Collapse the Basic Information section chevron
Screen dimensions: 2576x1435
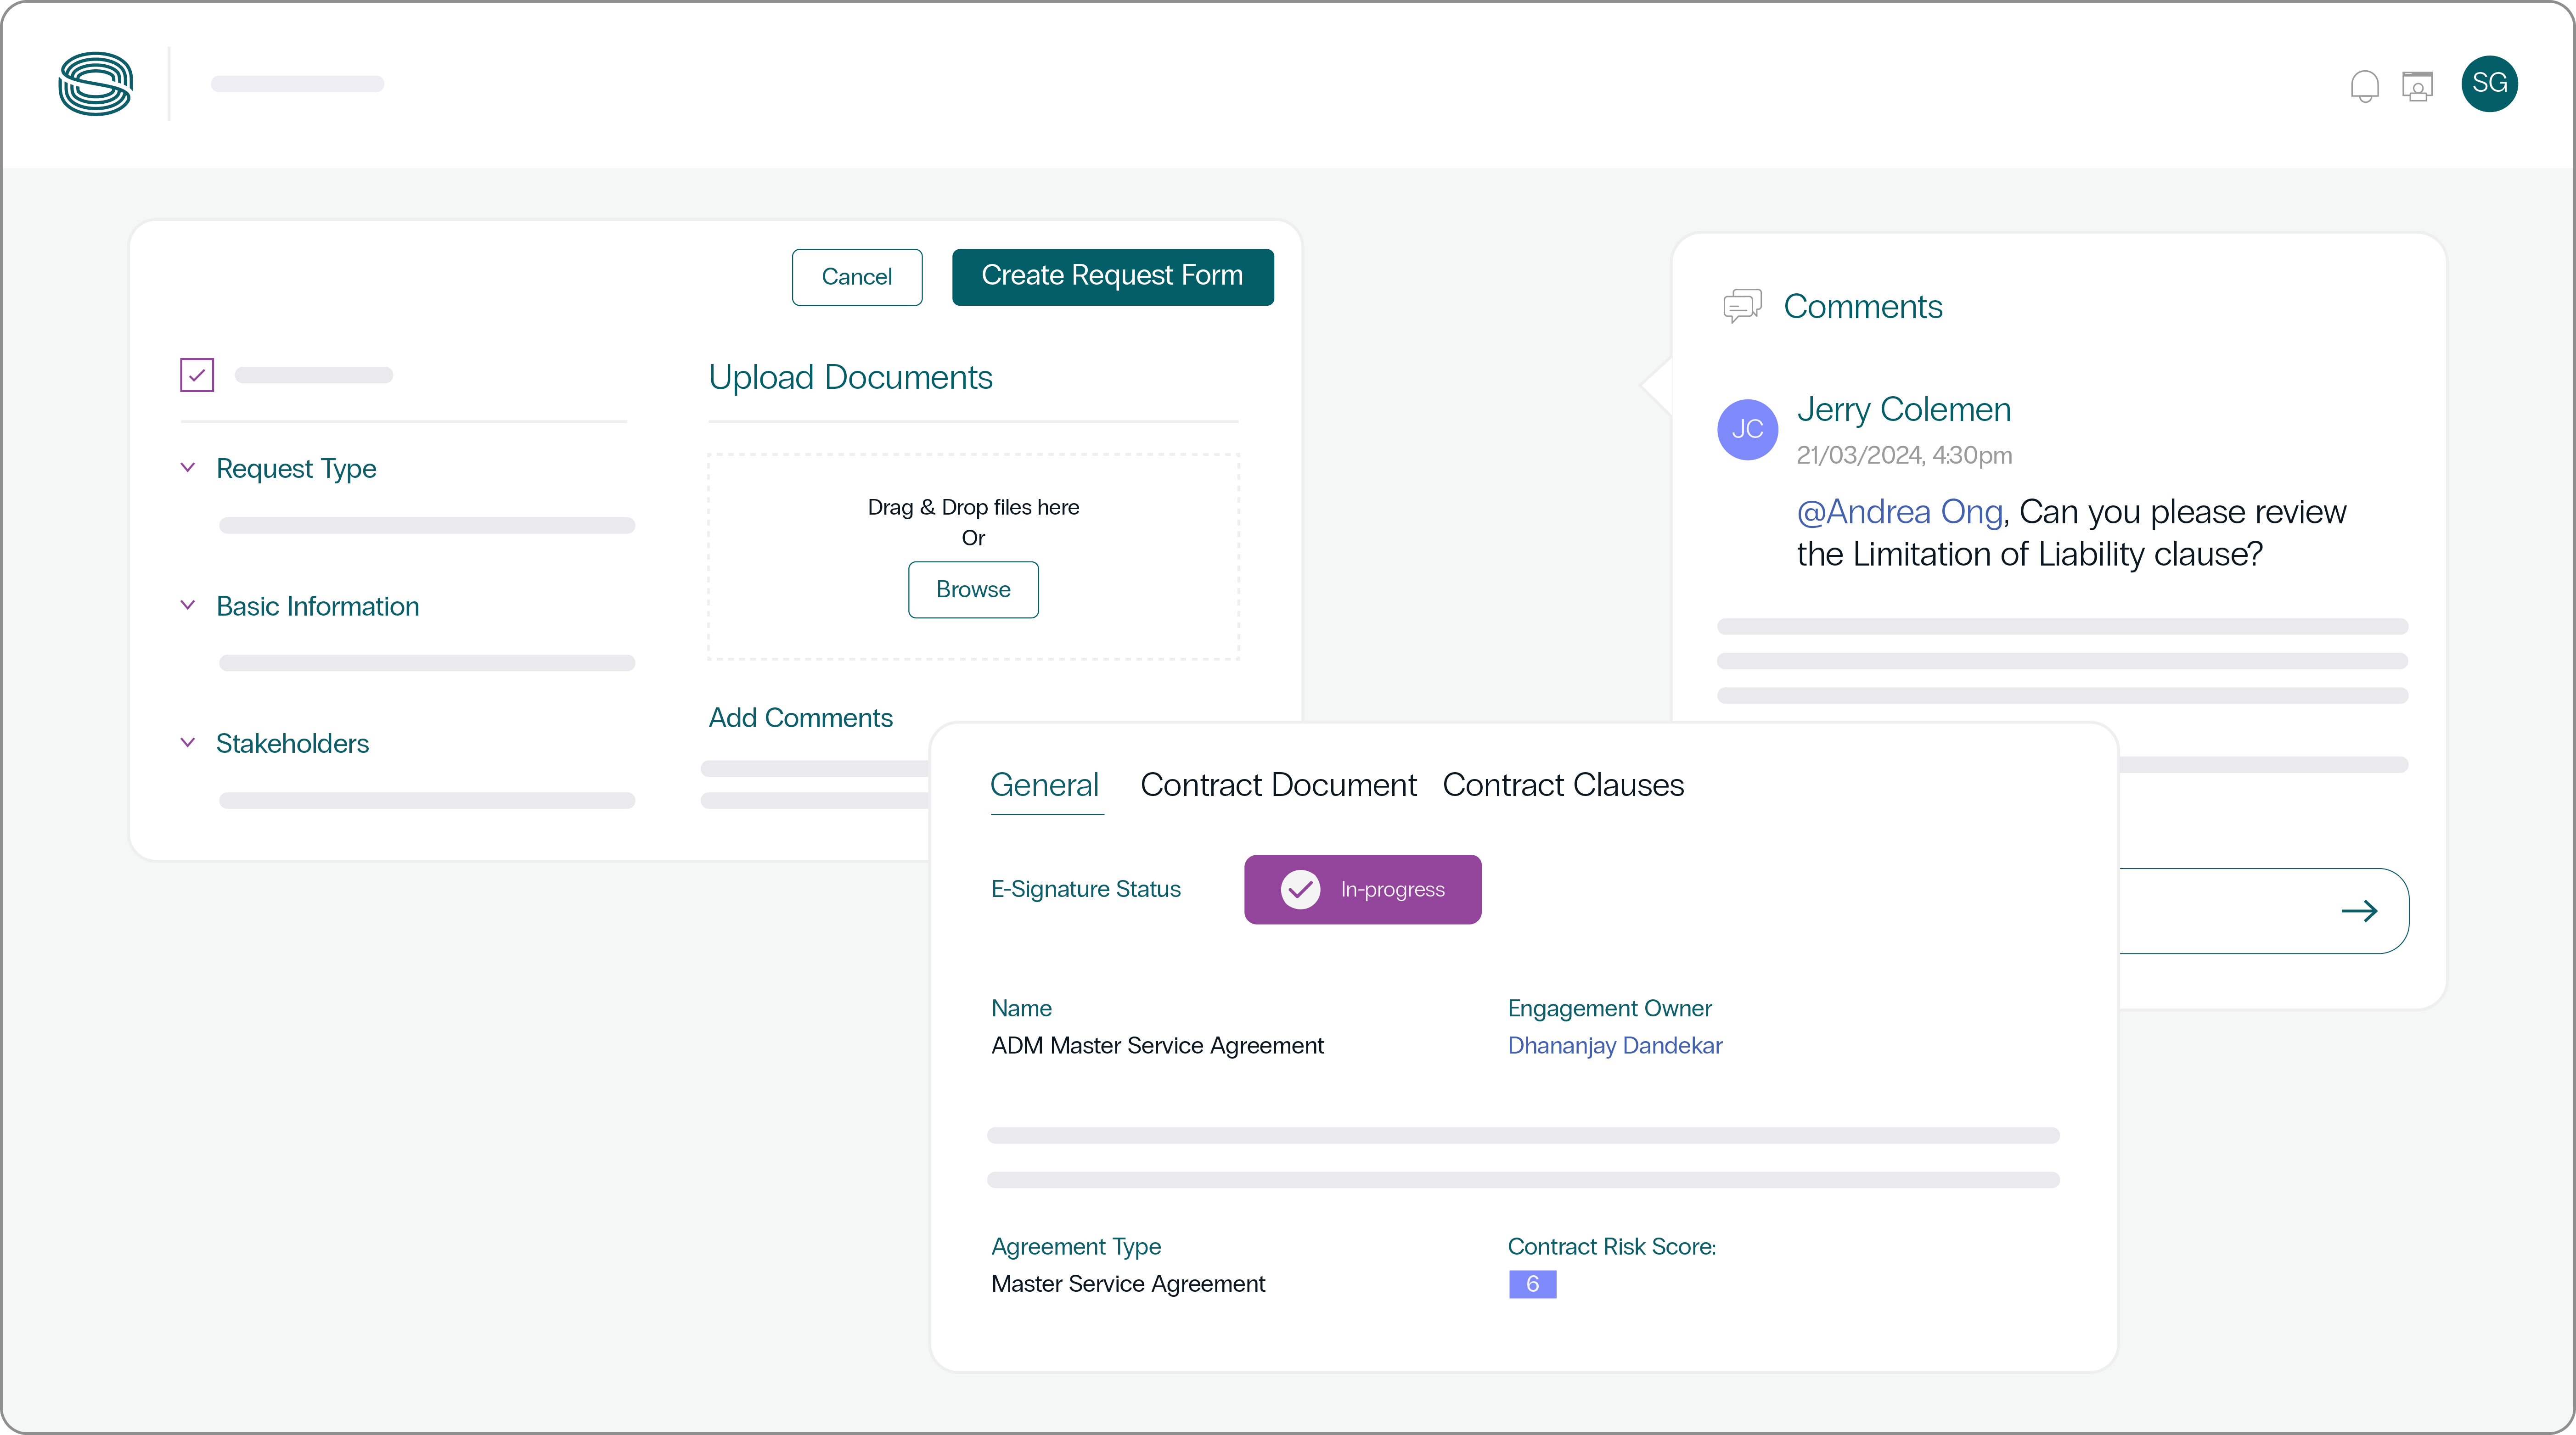coord(187,606)
